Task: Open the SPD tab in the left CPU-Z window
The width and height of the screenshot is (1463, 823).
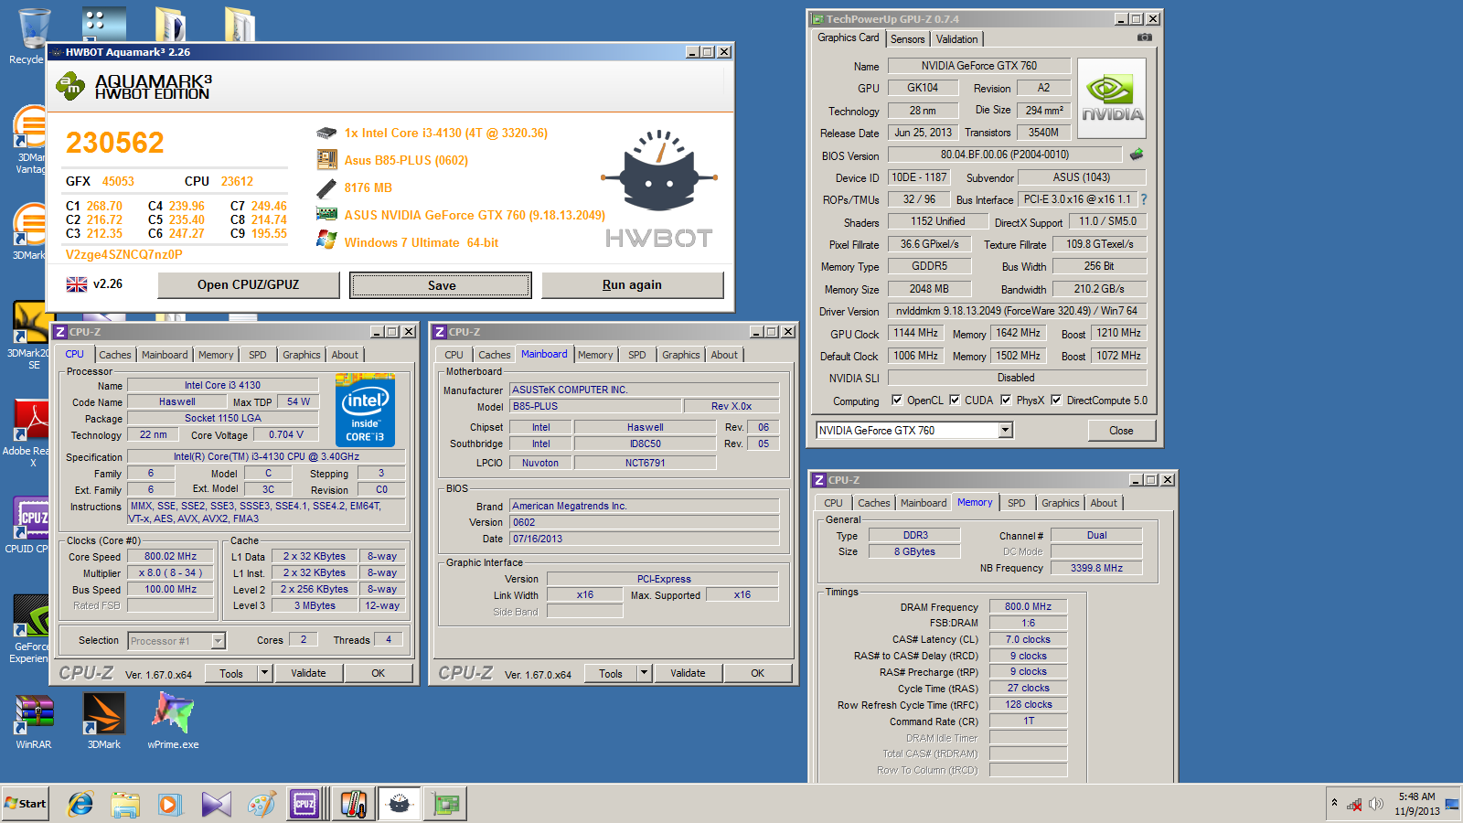Action: coord(258,355)
